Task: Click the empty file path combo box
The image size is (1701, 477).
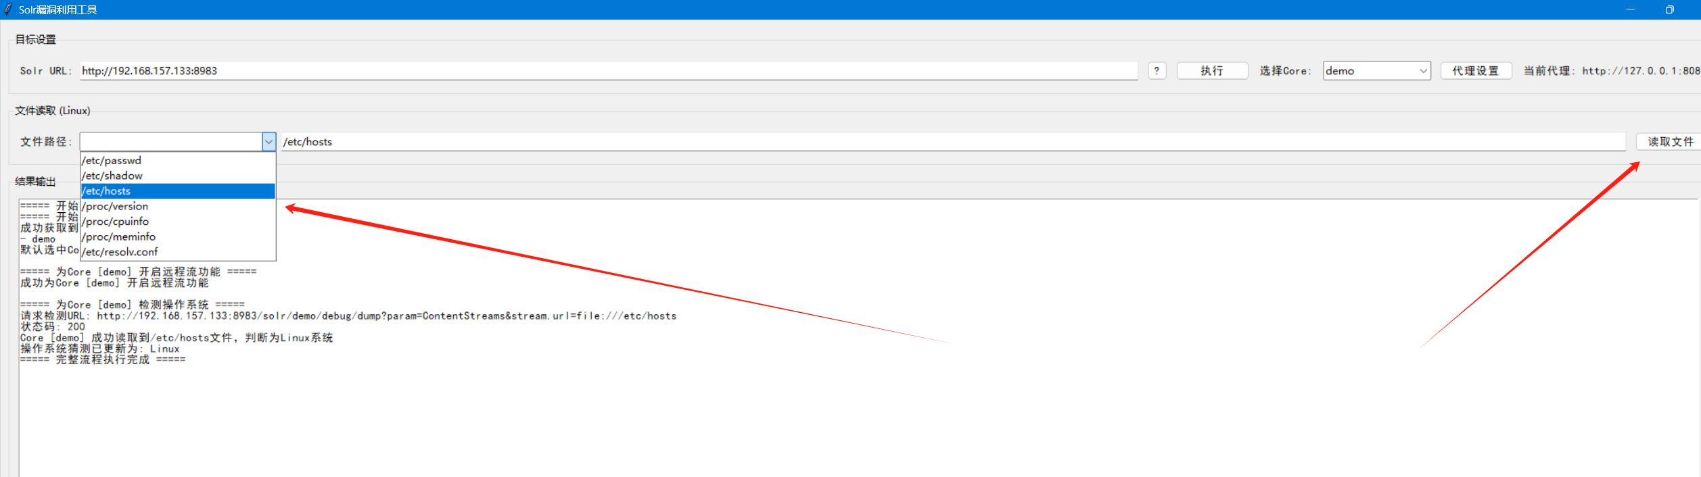Action: (171, 142)
